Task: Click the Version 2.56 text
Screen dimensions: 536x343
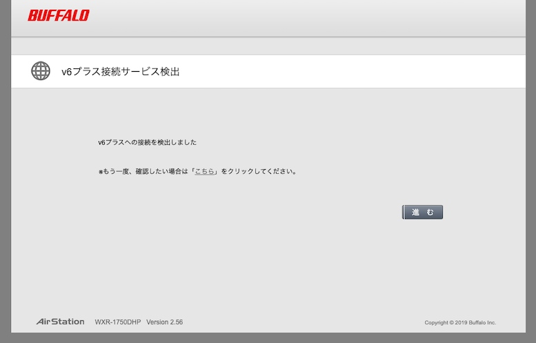Action: pos(164,322)
